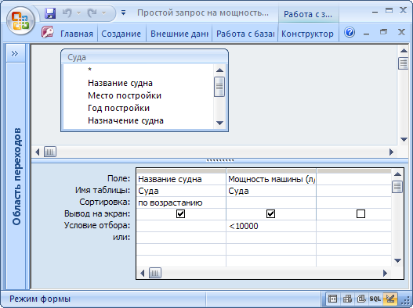Click the Область переходов sidebar bar
Screen dimensions: 413x308
16,176
